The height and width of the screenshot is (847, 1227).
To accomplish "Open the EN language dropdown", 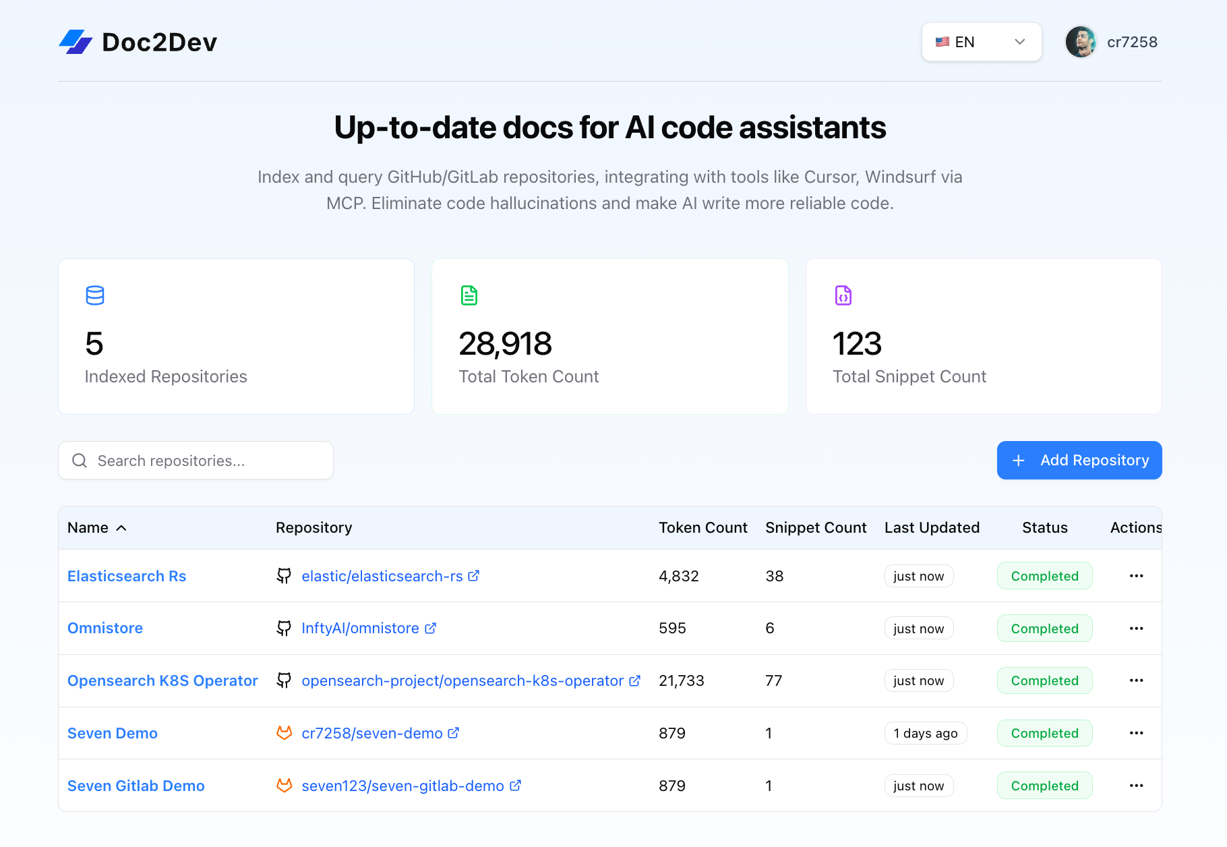I will click(981, 42).
